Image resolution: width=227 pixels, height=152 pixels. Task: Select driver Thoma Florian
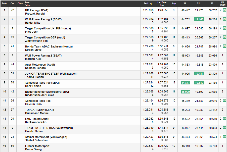(x=34, y=77)
